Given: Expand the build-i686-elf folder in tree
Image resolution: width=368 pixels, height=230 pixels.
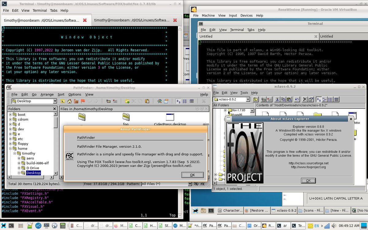Looking at the screenshot, I should [x=19, y=163].
